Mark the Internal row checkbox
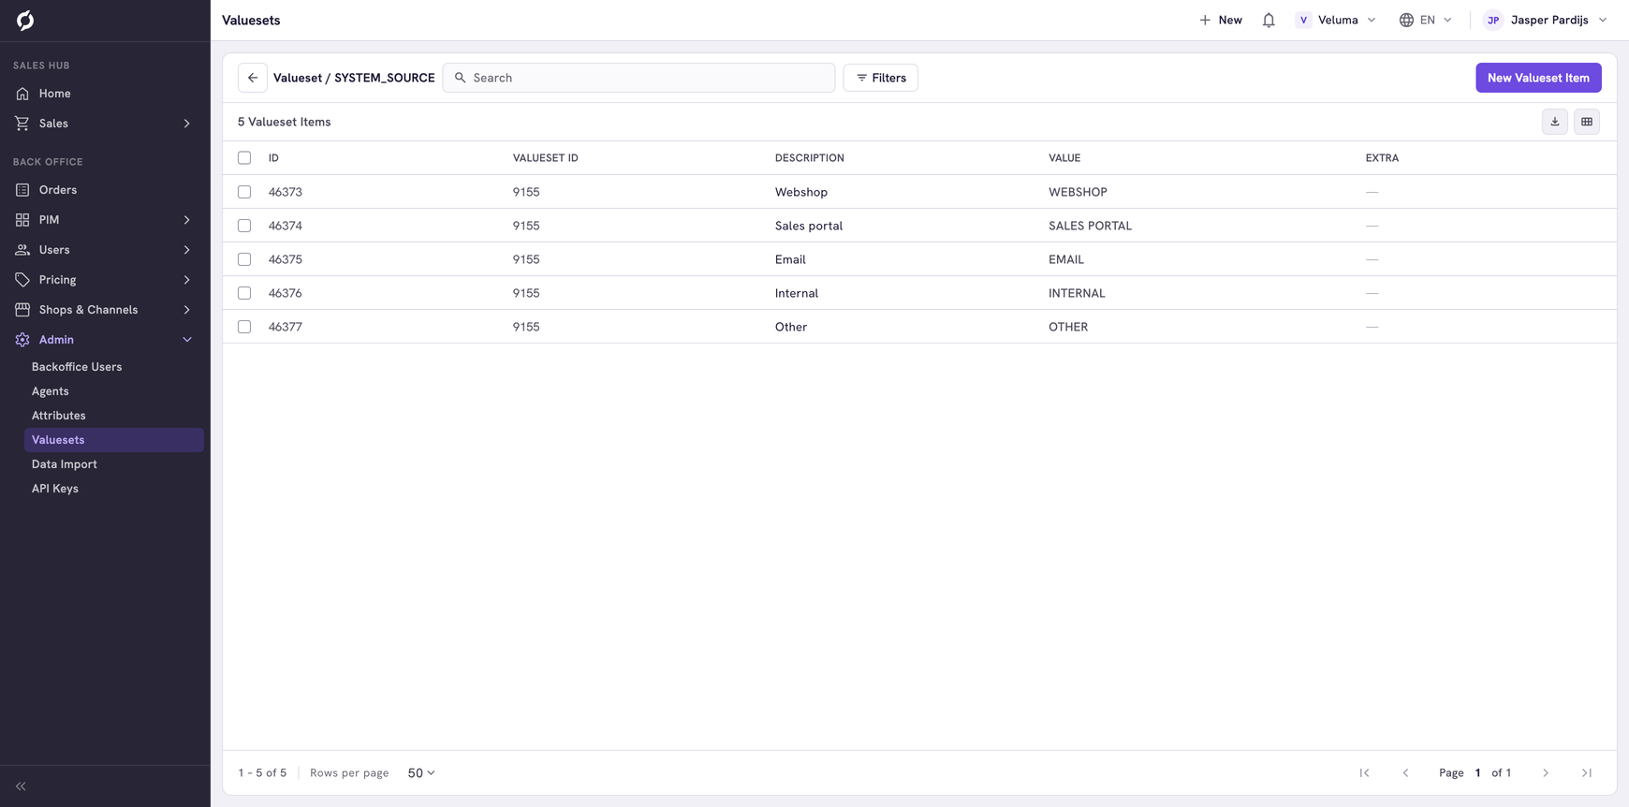 pyautogui.click(x=244, y=293)
